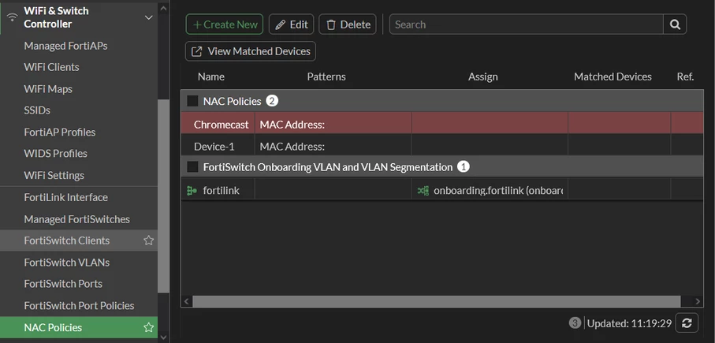Click horizontal scrollbar in table
Screen dimensions: 715x343
coord(437,301)
